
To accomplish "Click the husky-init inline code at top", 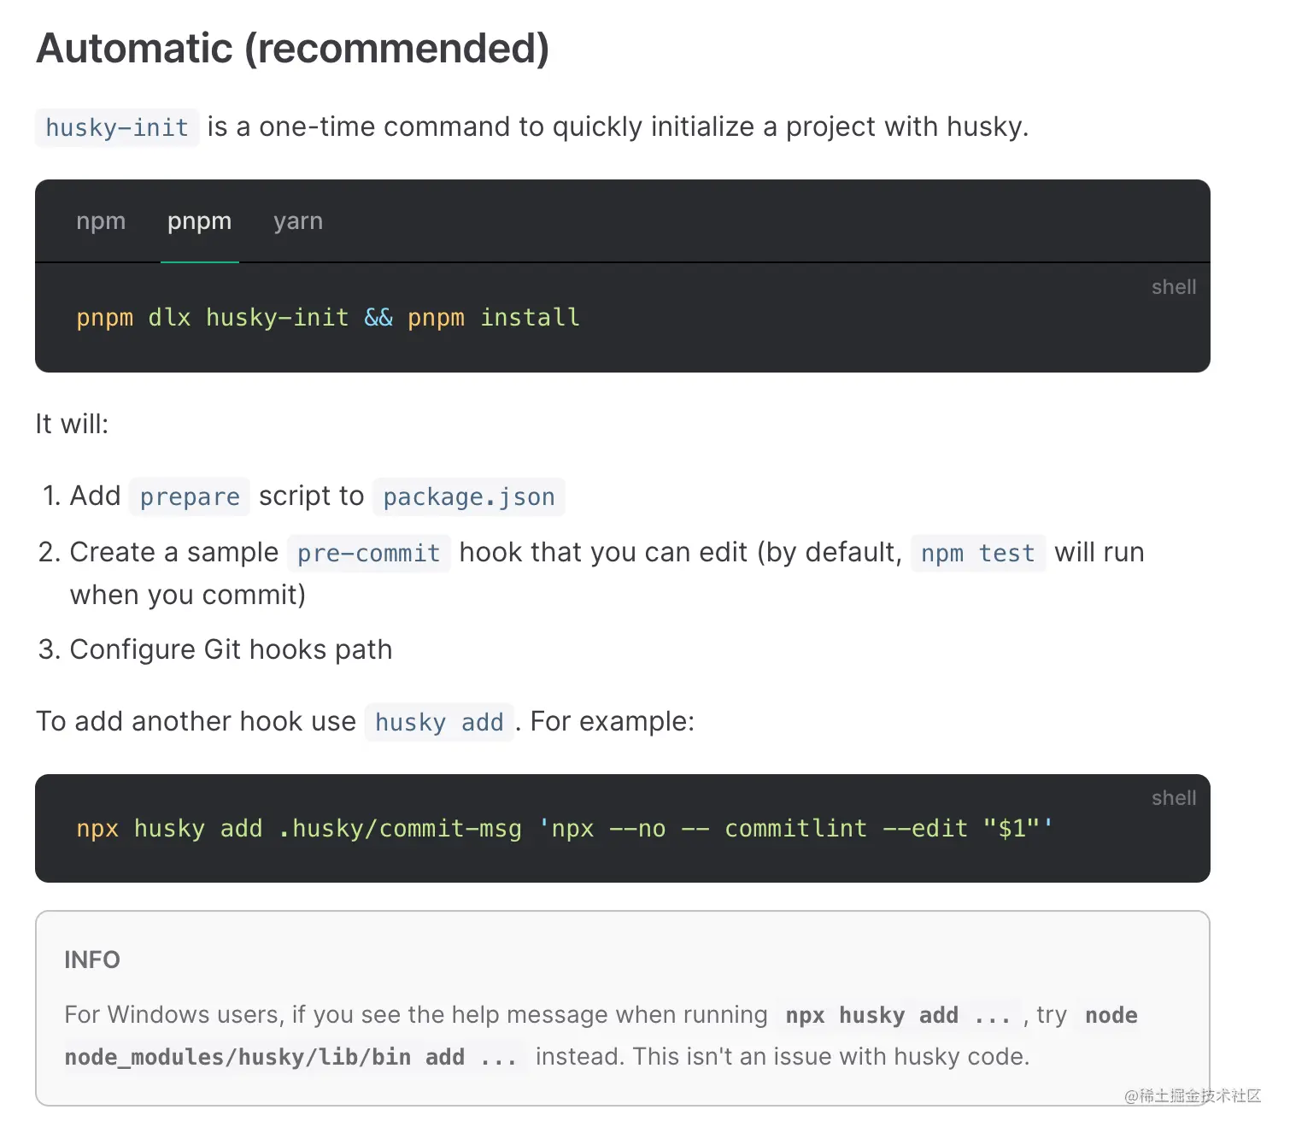I will click(x=117, y=127).
